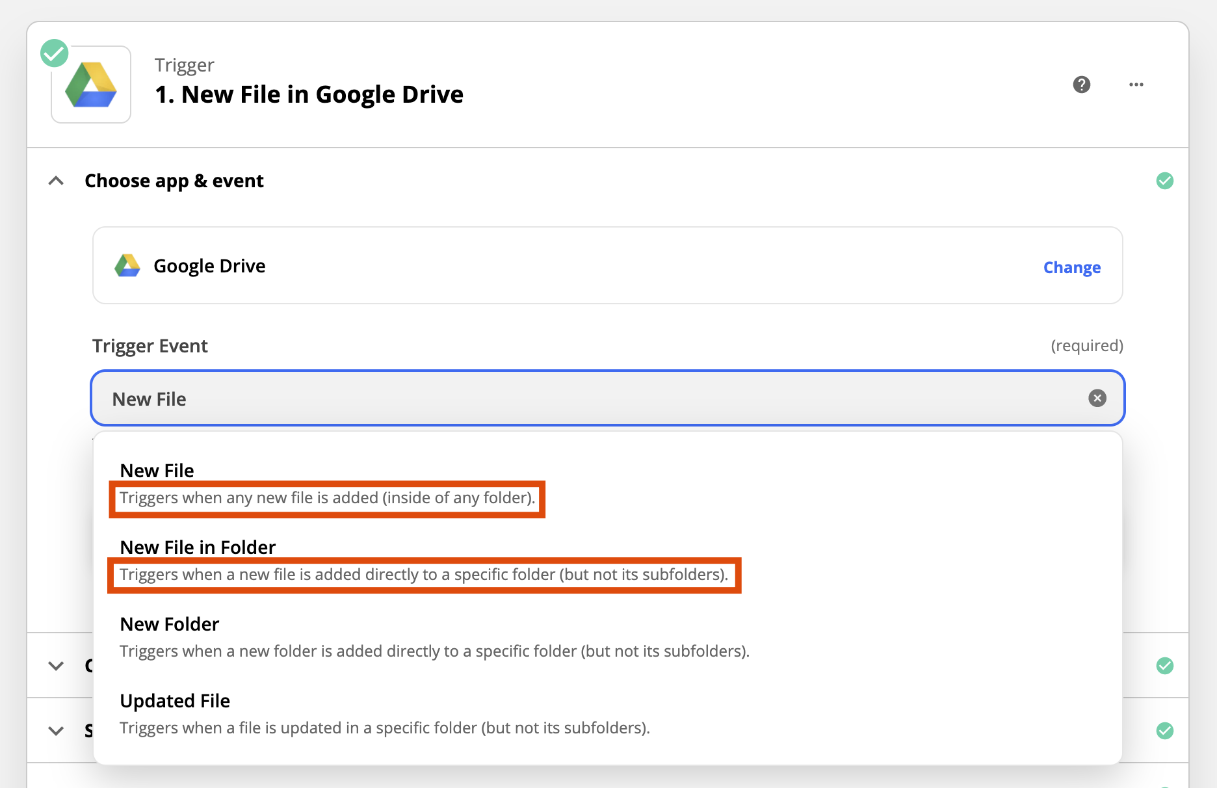Click the step title New File in Google Drive
Image resolution: width=1217 pixels, height=788 pixels.
pyautogui.click(x=309, y=95)
